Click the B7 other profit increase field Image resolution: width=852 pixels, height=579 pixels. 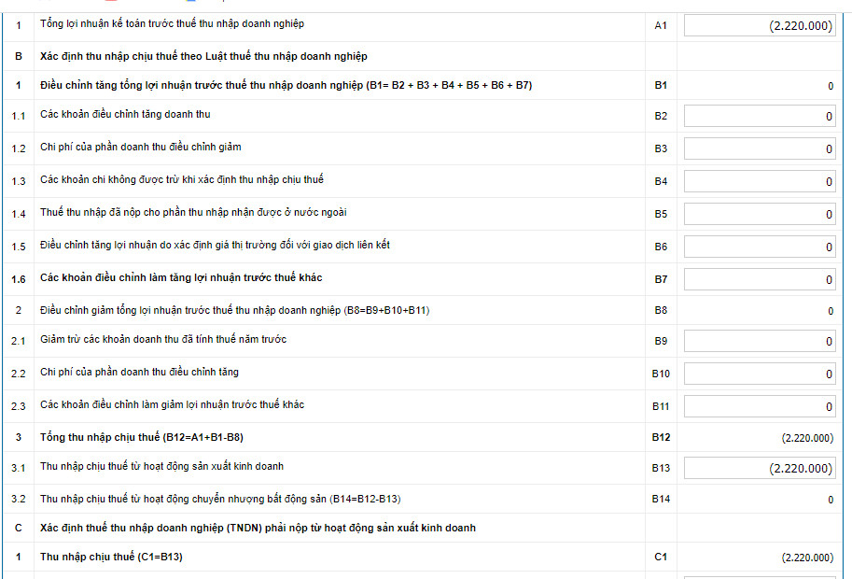[x=760, y=280]
